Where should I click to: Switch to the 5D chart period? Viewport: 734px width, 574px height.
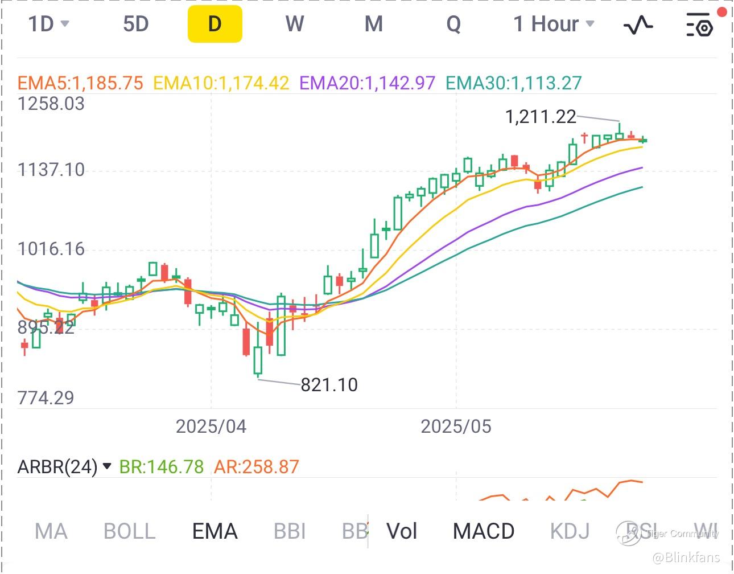coord(135,24)
